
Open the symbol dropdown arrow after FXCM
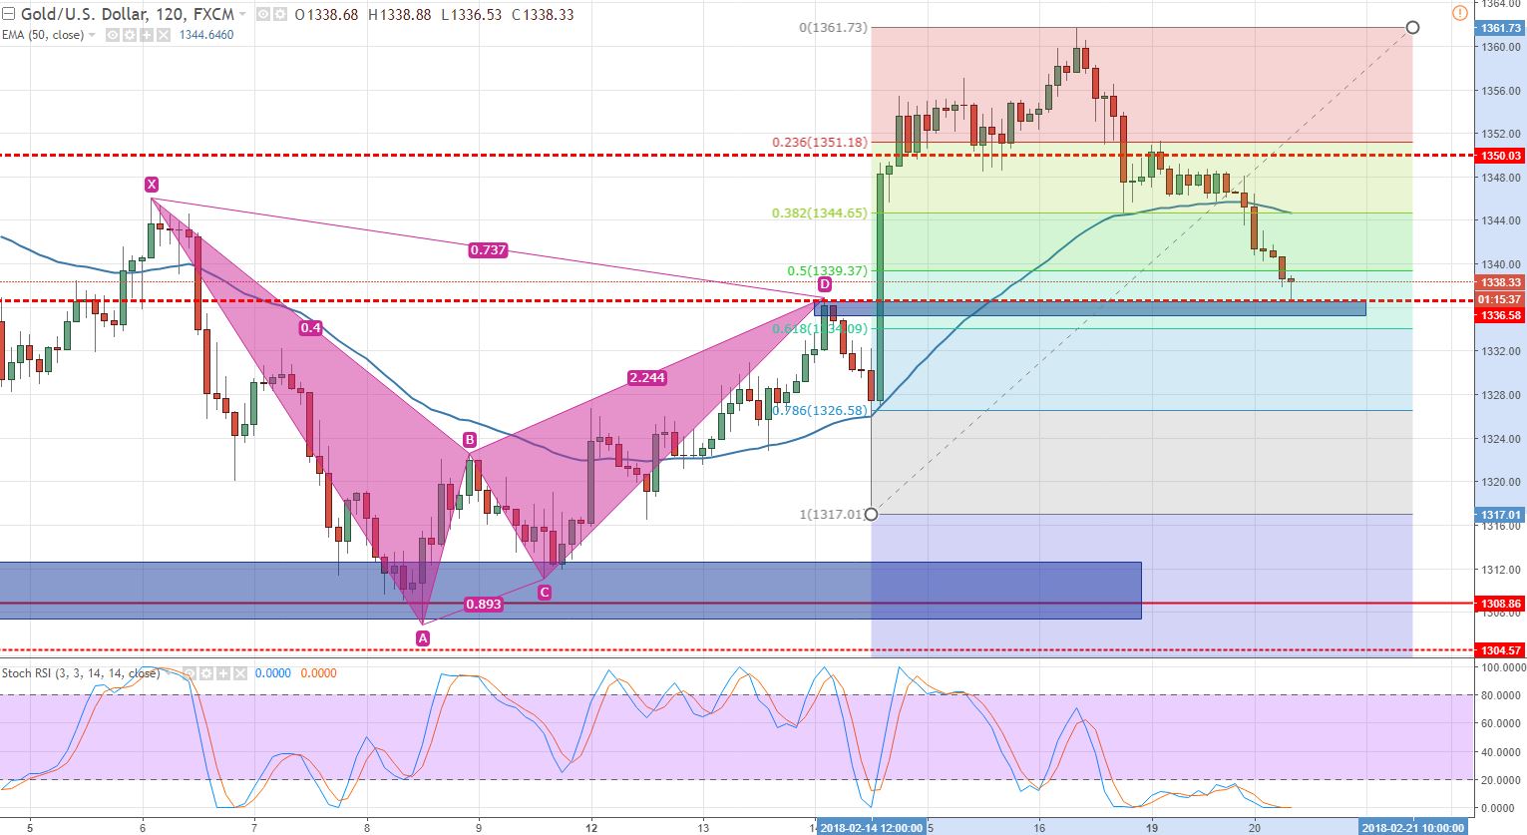point(243,14)
